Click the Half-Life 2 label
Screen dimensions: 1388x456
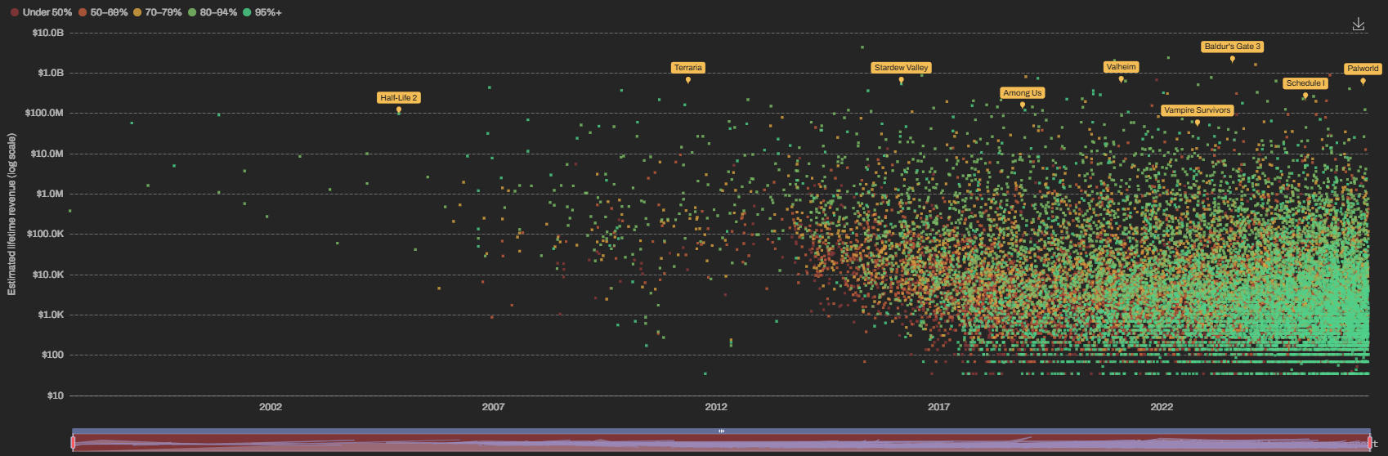399,97
